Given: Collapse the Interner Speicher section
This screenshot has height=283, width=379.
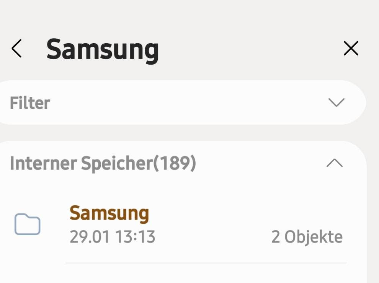Looking at the screenshot, I should pos(335,163).
